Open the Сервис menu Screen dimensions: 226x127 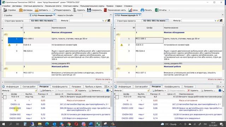tap(119, 6)
